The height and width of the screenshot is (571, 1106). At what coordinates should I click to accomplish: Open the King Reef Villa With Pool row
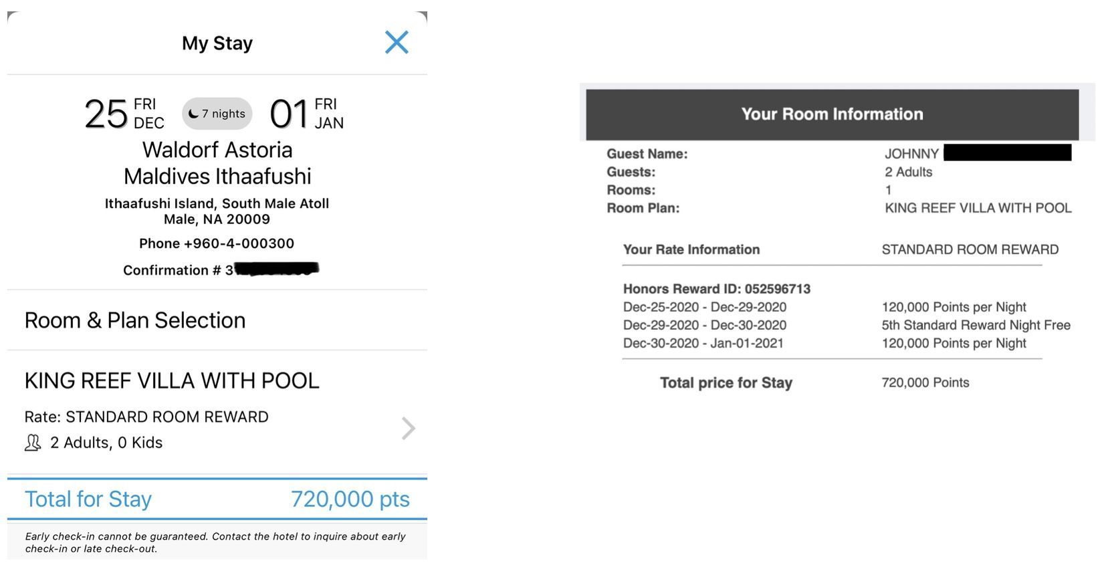click(x=217, y=411)
